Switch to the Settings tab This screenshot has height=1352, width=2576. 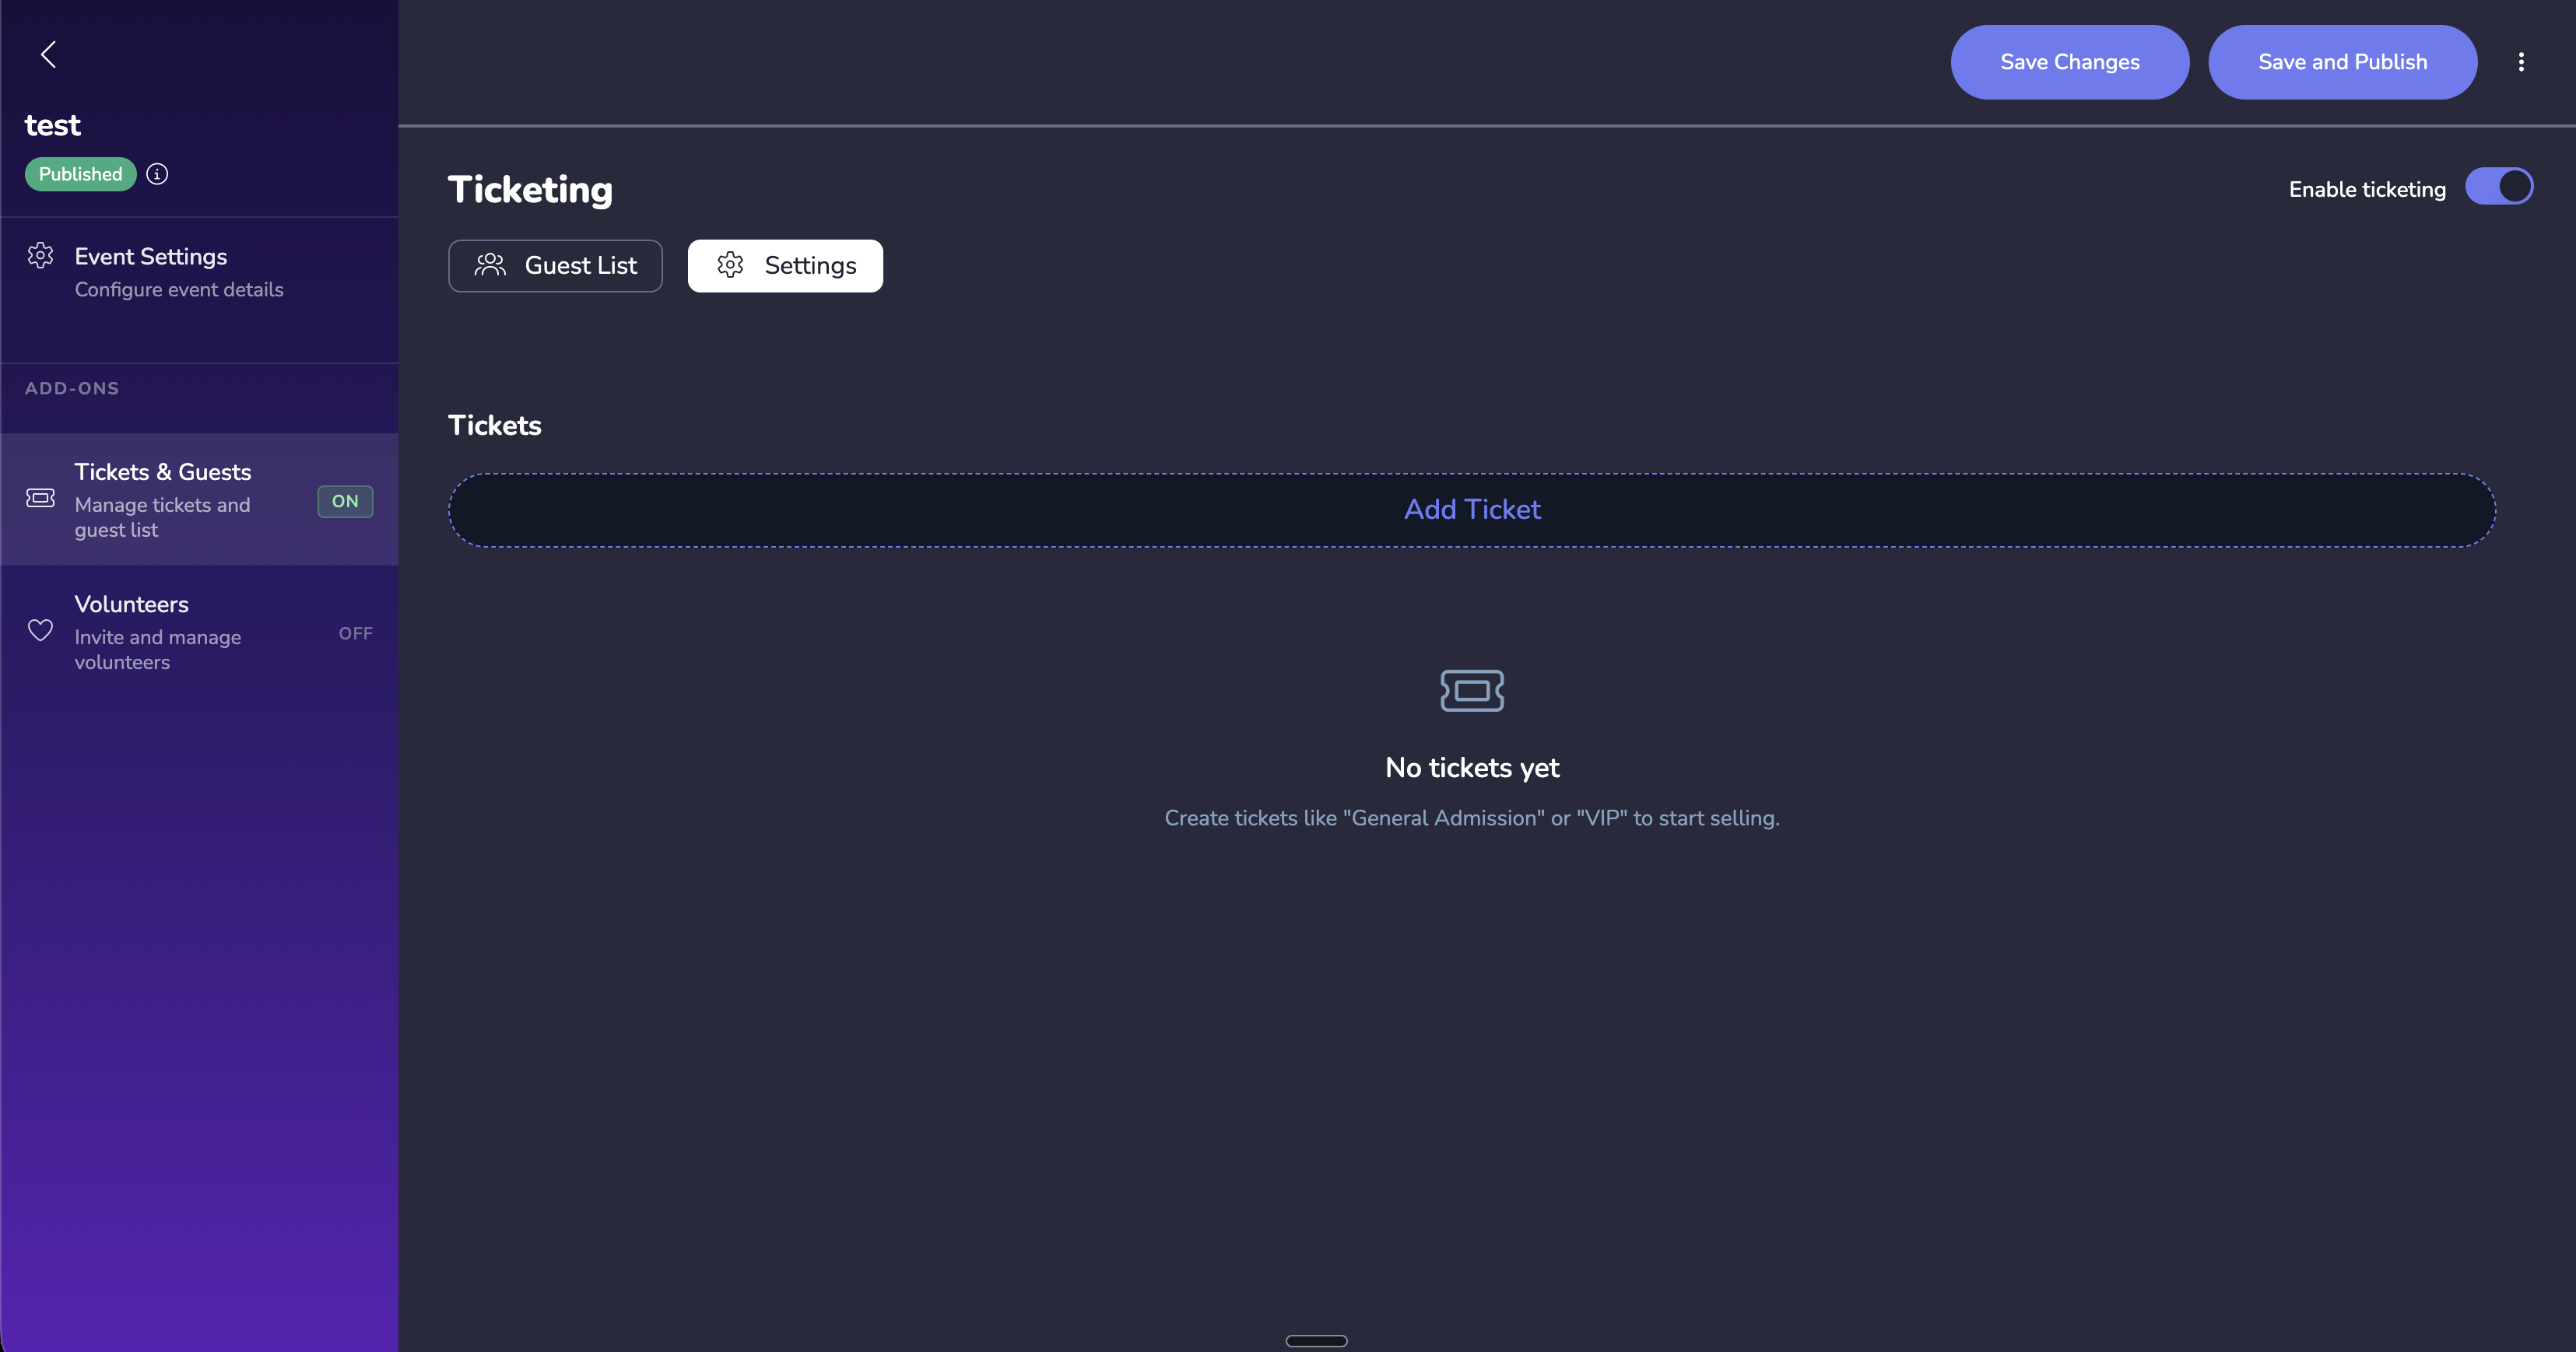tap(785, 264)
